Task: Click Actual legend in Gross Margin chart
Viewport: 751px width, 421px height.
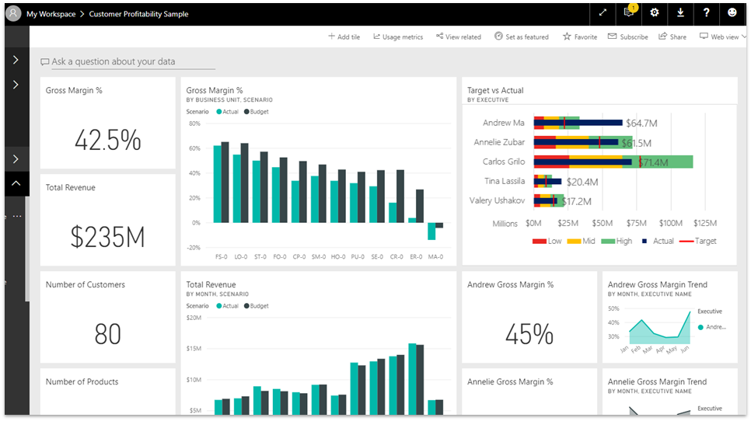Action: pos(227,112)
